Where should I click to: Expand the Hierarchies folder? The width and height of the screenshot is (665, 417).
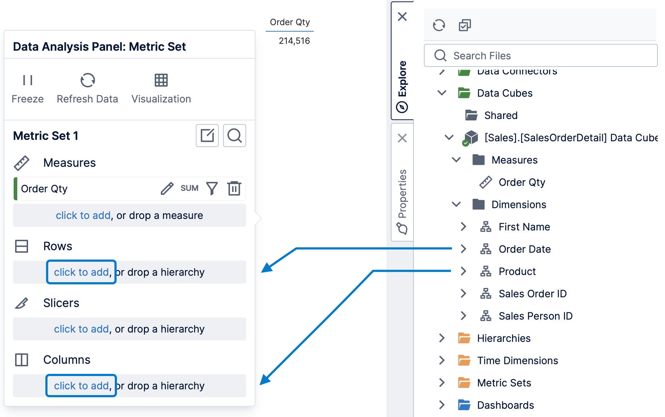coord(442,338)
